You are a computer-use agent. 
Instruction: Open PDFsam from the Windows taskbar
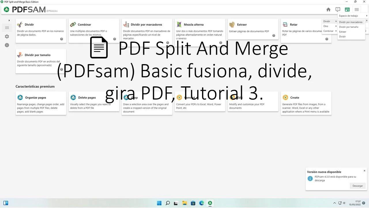coord(210,203)
